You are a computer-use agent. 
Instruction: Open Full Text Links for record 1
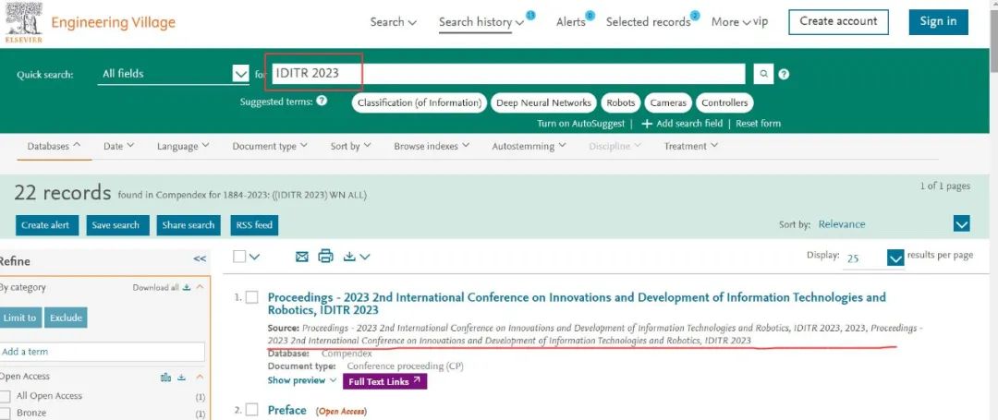pyautogui.click(x=384, y=381)
